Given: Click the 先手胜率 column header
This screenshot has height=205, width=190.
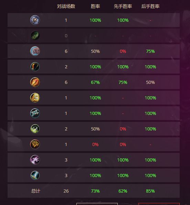Looking at the screenshot, I should coord(123,6).
